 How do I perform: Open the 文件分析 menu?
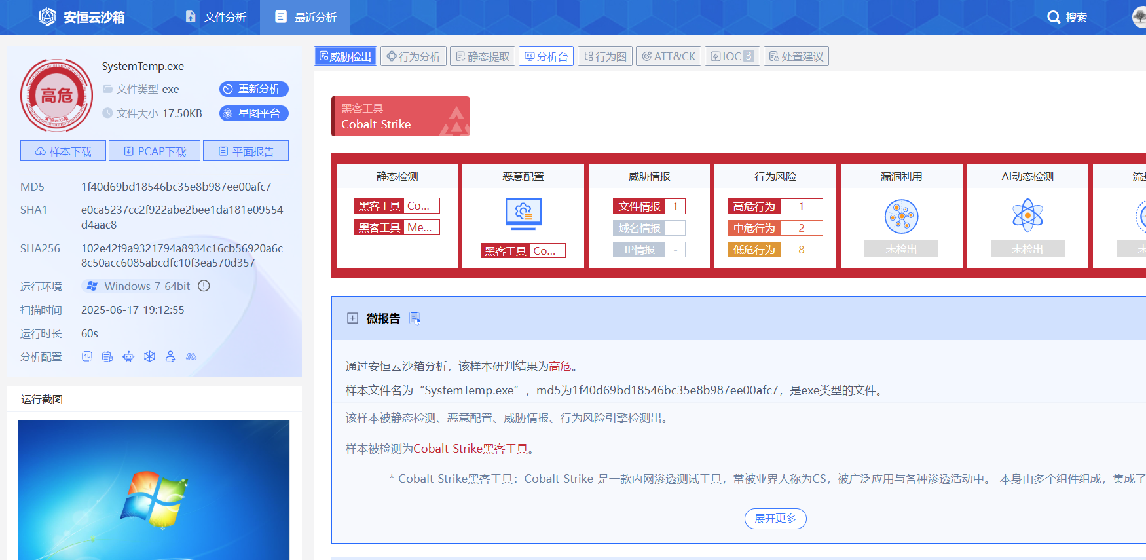coord(215,17)
